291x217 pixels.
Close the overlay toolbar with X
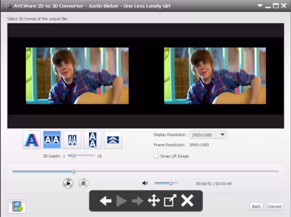[x=187, y=200]
